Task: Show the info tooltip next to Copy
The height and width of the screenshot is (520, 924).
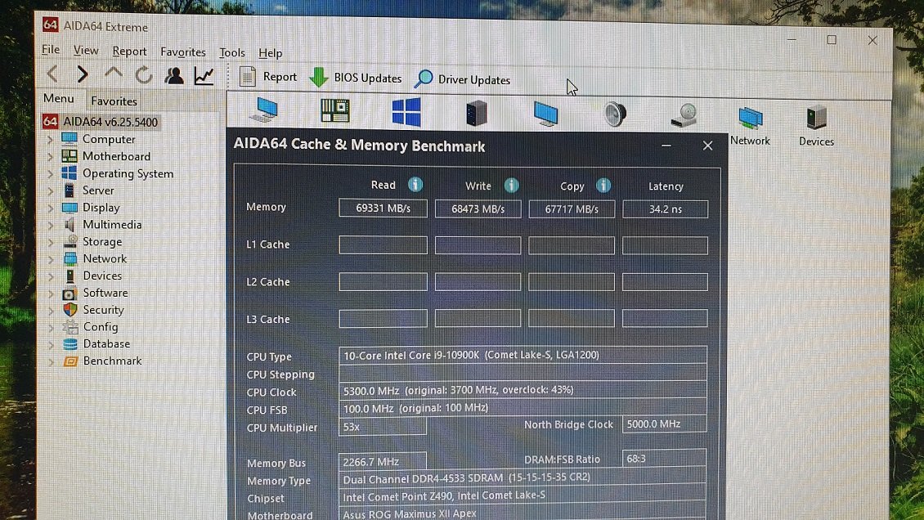Action: pos(603,186)
